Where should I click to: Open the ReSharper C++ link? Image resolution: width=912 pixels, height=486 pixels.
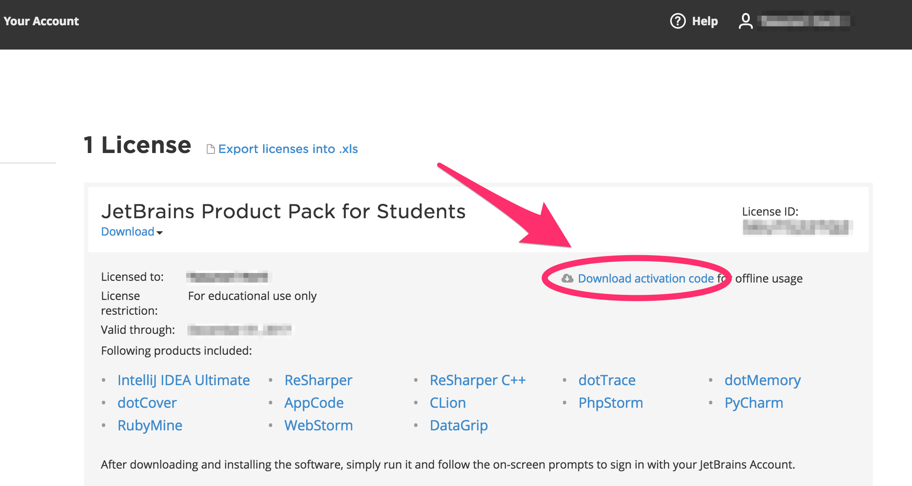(478, 380)
